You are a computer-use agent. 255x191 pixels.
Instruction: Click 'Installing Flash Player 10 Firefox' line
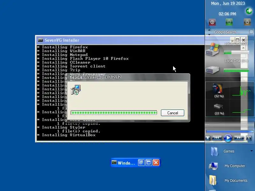coord(83,59)
